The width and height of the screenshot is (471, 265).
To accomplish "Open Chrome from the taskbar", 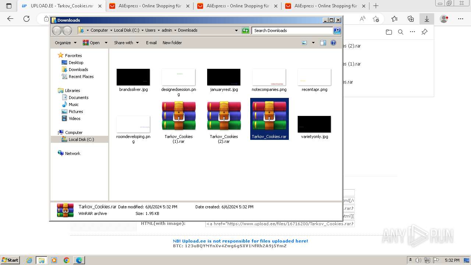I will click(x=67, y=260).
